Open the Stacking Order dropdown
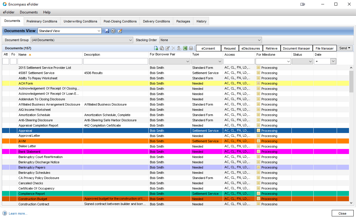The height and width of the screenshot is (219, 356). (259, 40)
